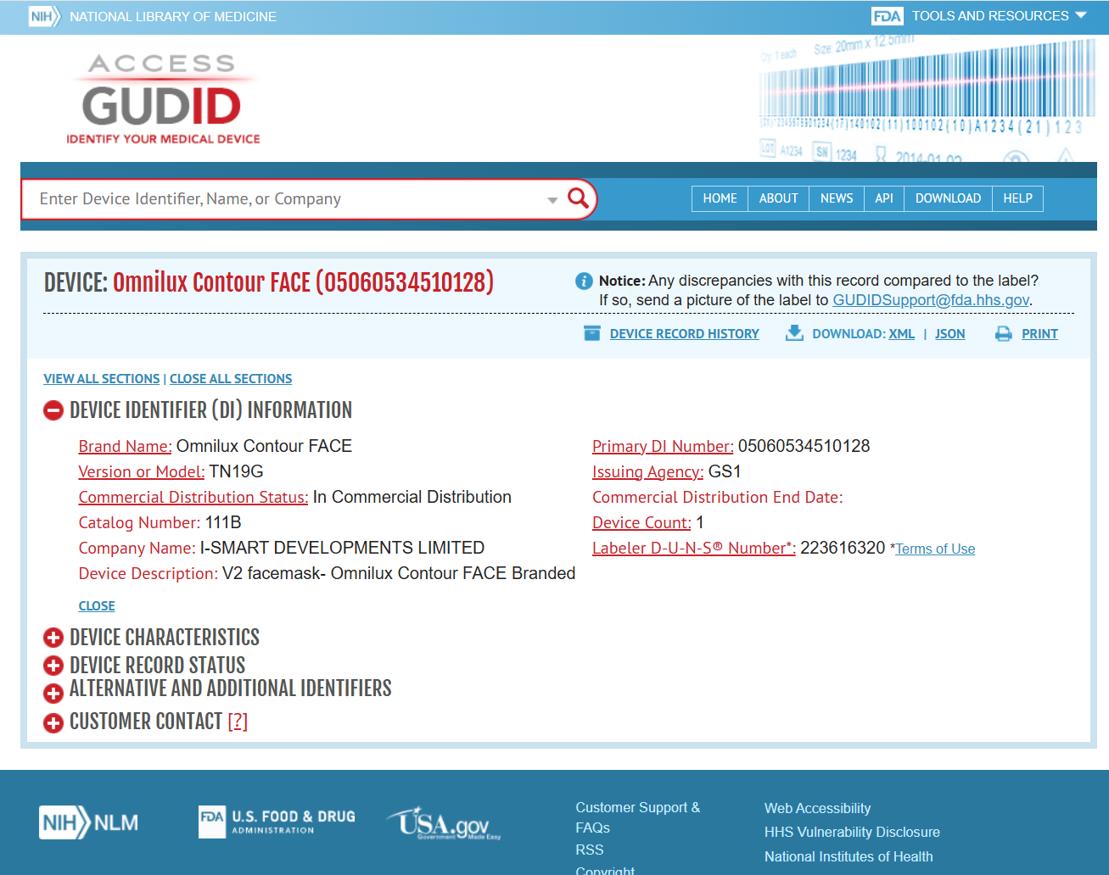Open the HHS Vulnerability Disclosure footer link

(x=852, y=833)
